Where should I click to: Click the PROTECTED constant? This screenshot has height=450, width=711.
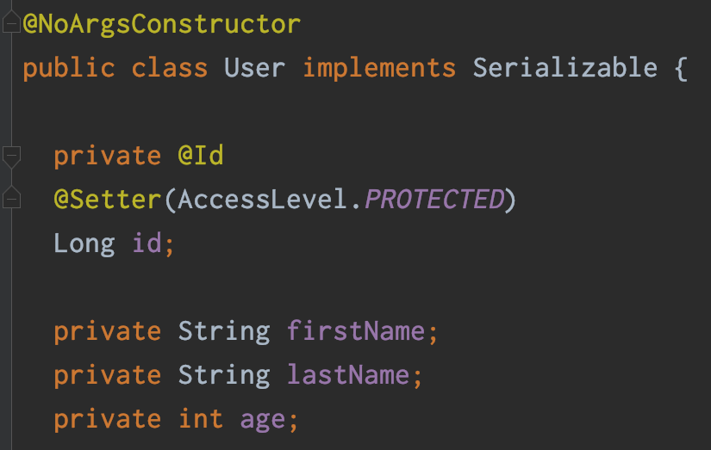click(x=433, y=200)
